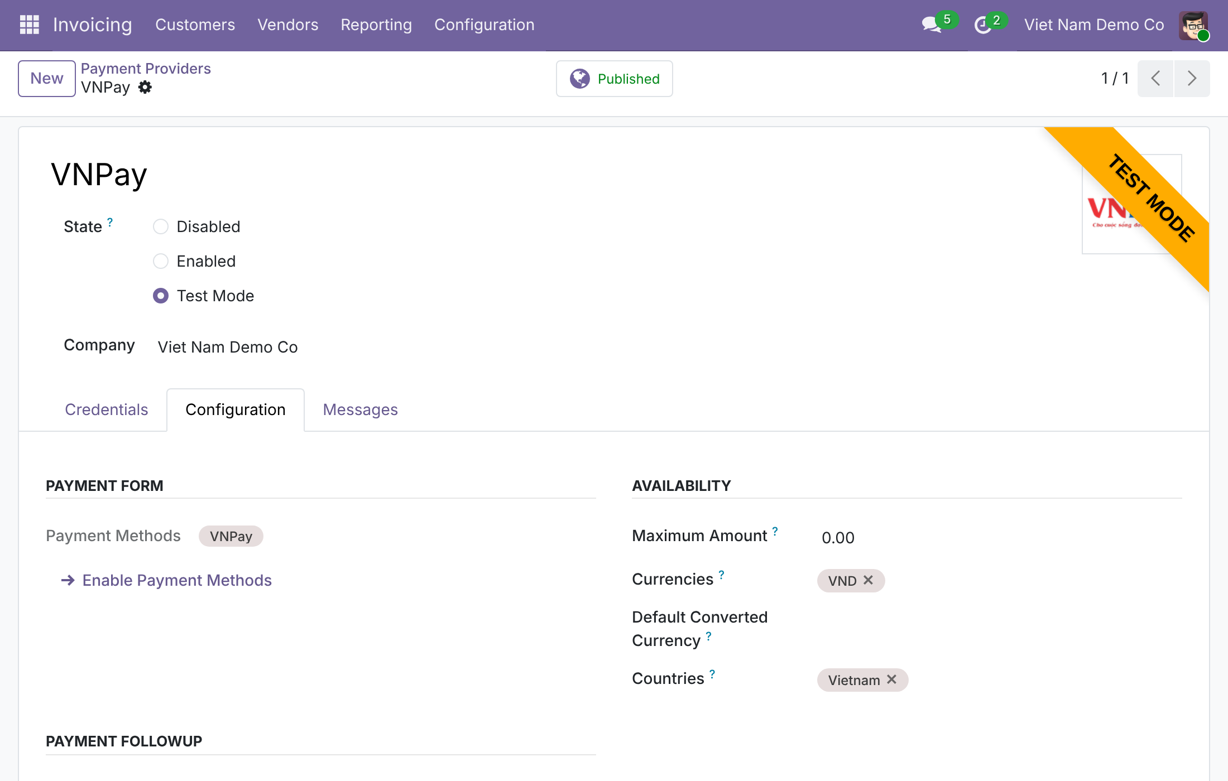Open the Customers menu
1228x781 pixels.
(195, 25)
